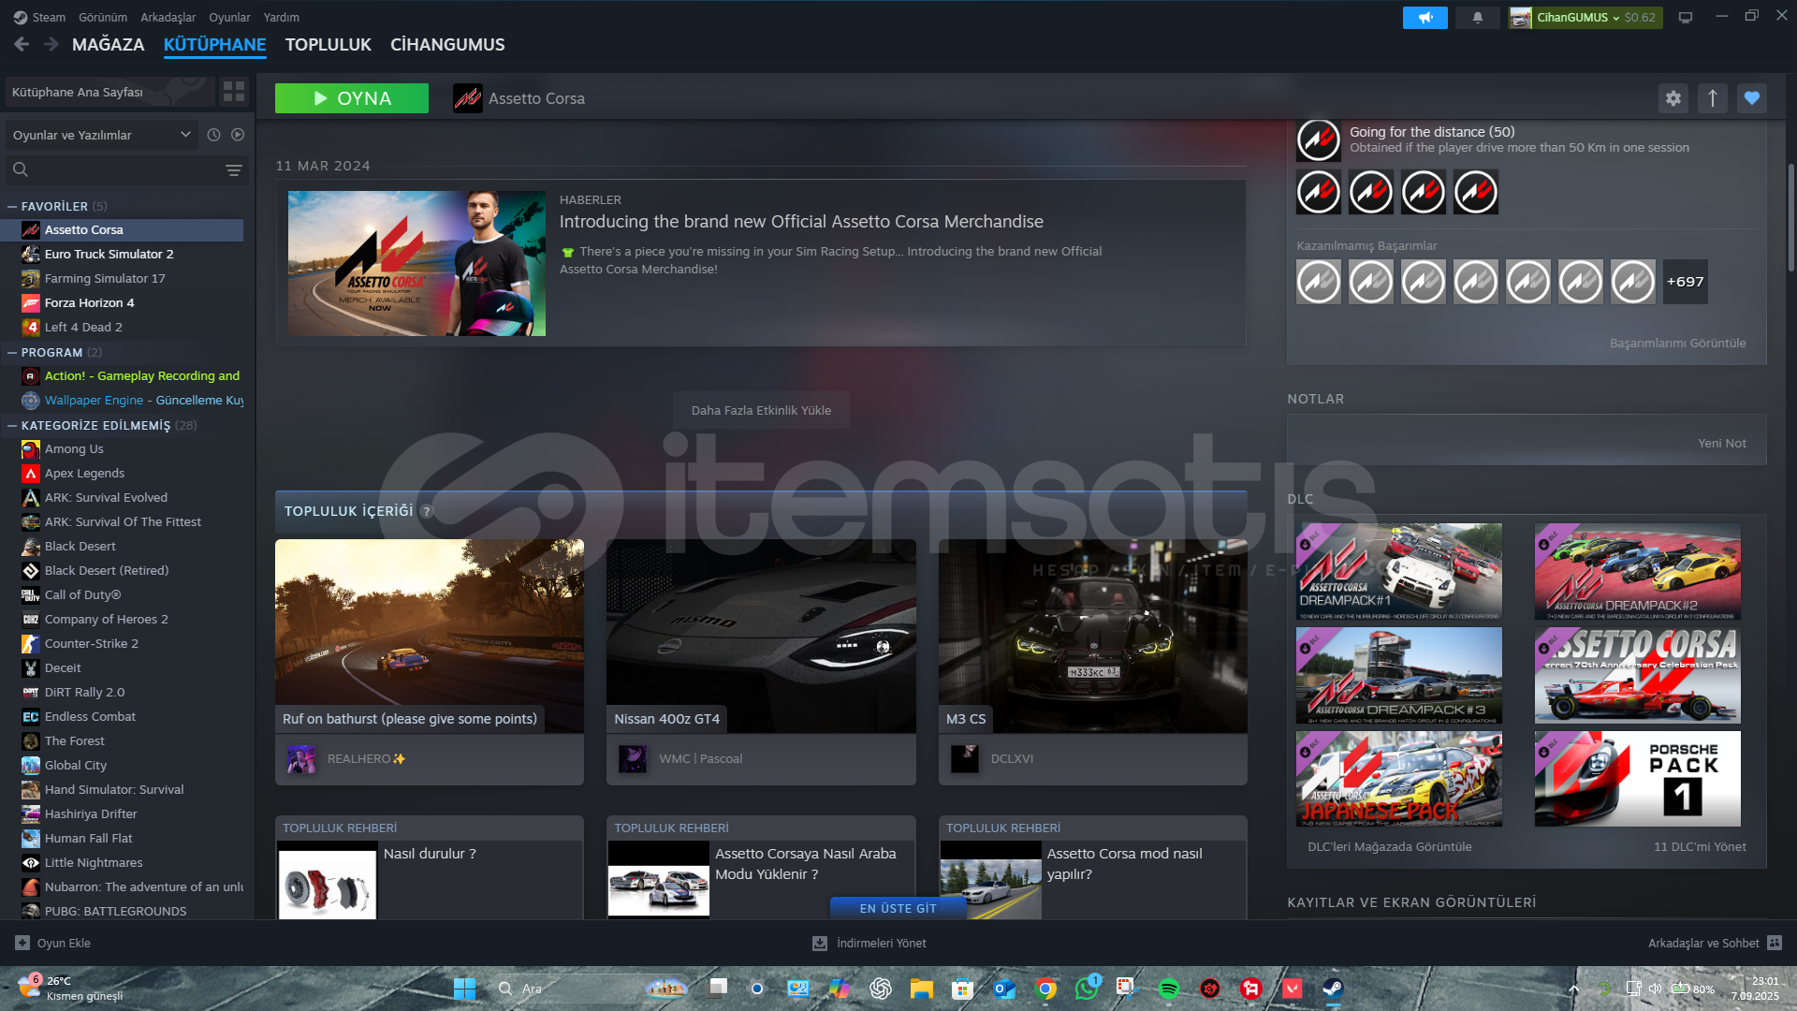Collapse the FAVORİLER category
This screenshot has height=1011, width=1797.
click(x=12, y=206)
